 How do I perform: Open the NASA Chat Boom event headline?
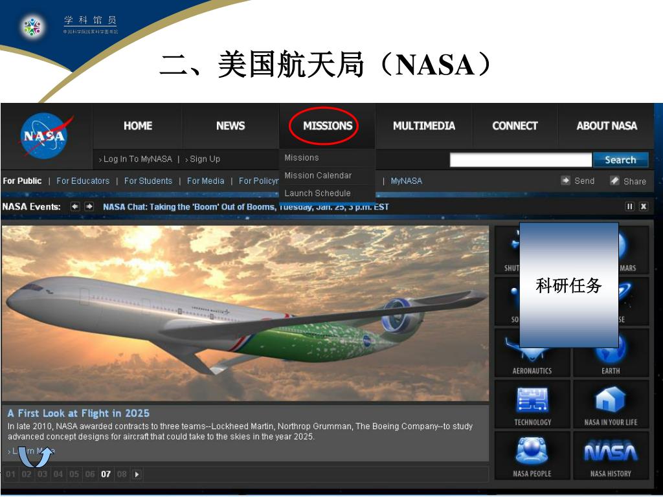tap(245, 207)
